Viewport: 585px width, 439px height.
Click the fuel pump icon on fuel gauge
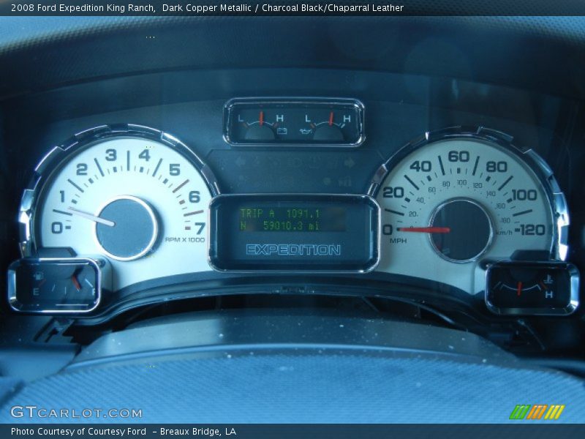(39, 277)
